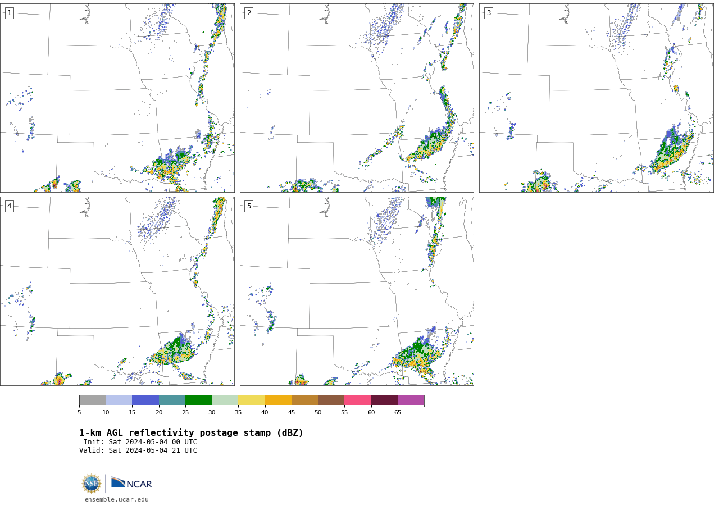This screenshot has height=506, width=719.
Task: Click the number label on panel 5
Action: click(x=249, y=206)
